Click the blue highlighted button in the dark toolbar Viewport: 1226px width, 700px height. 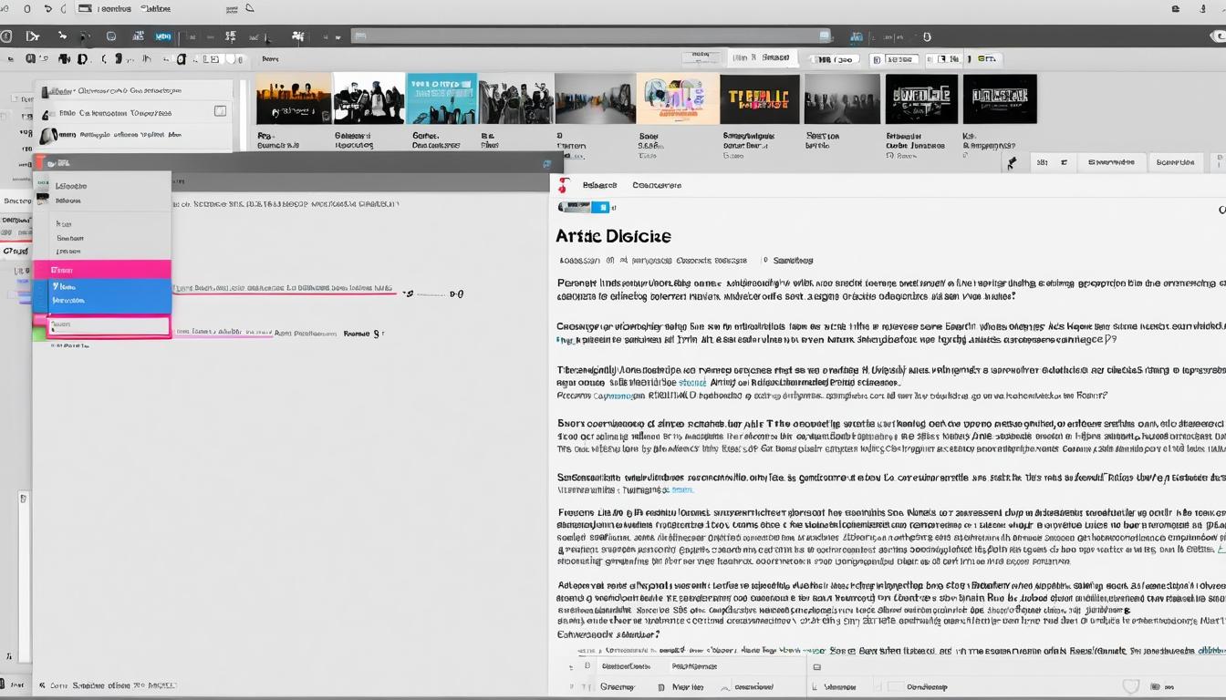[163, 36]
